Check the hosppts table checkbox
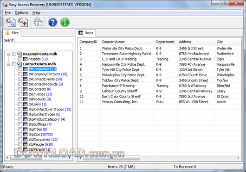246x172 pixels. (20, 59)
